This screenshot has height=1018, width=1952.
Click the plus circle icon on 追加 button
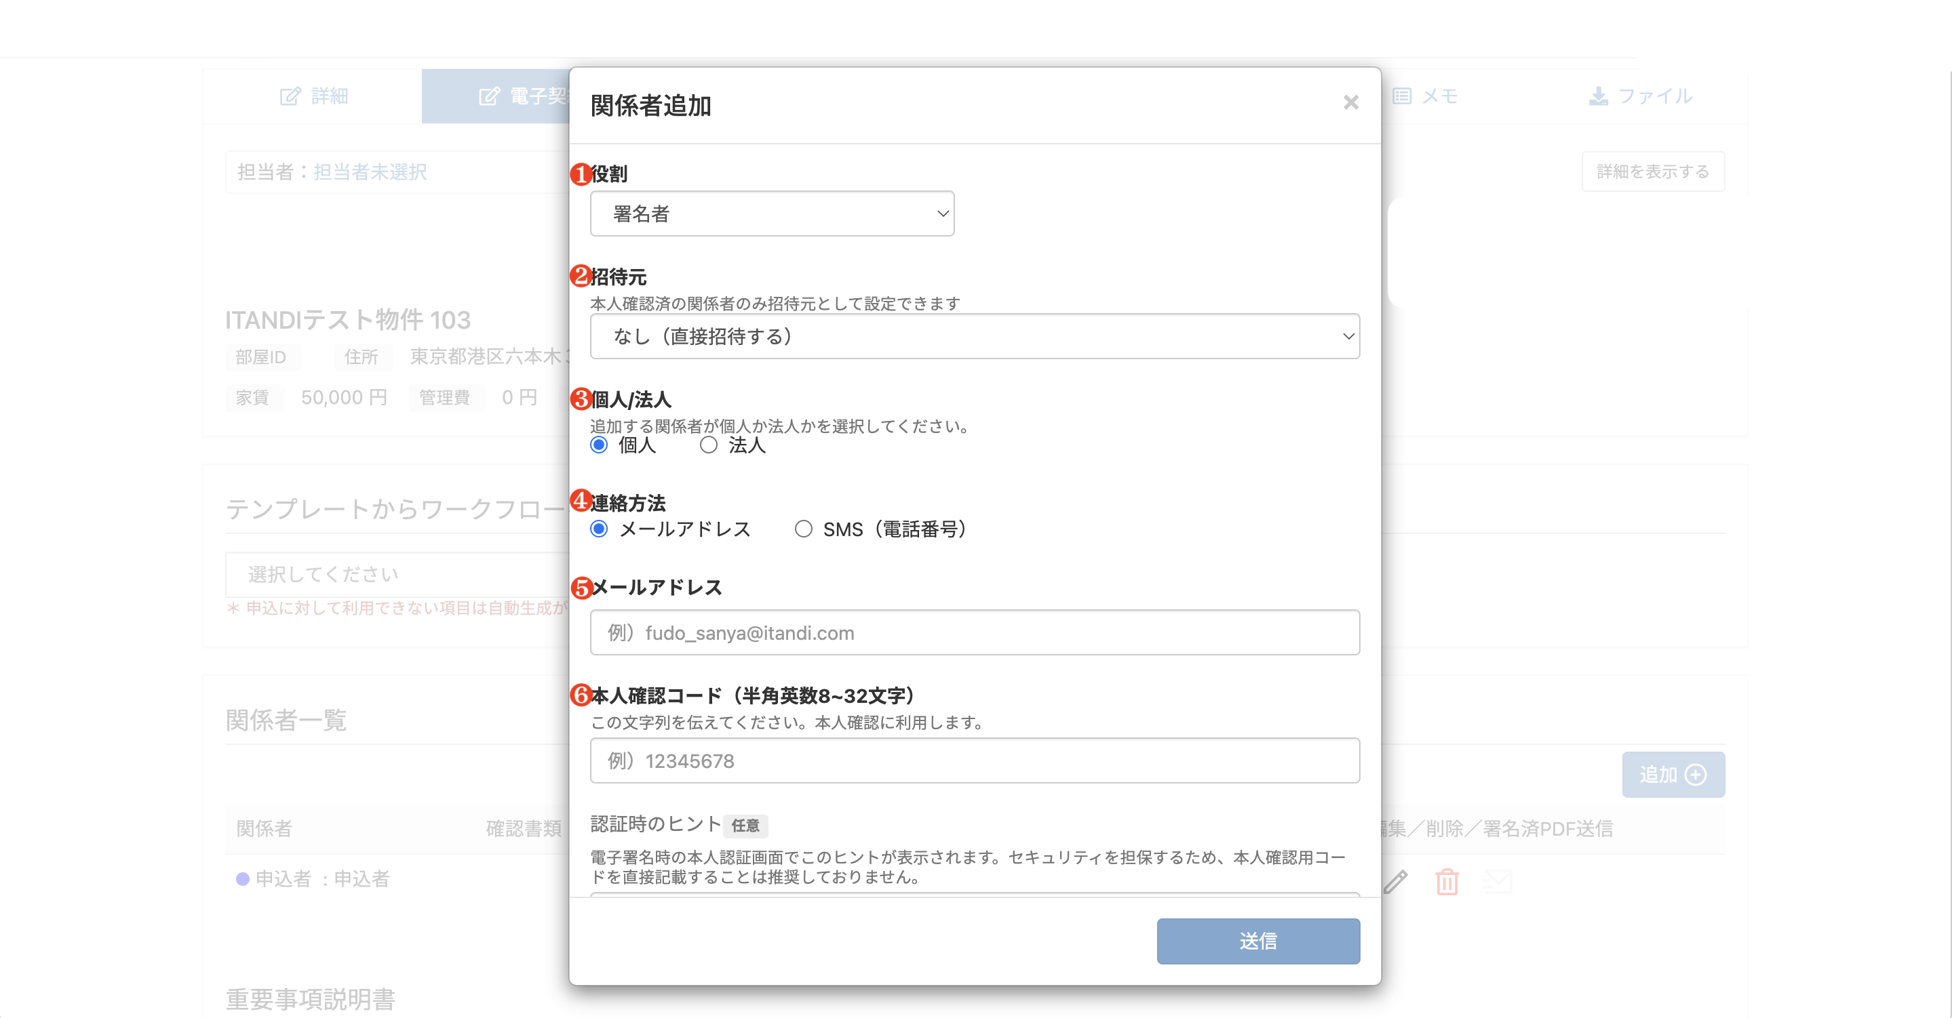[1696, 775]
